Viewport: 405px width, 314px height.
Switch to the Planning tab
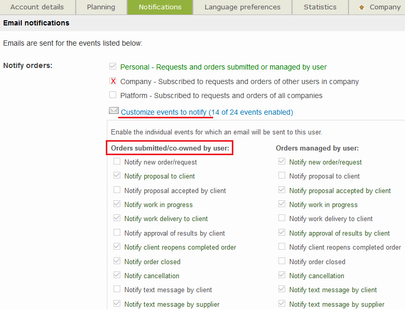[x=101, y=7]
